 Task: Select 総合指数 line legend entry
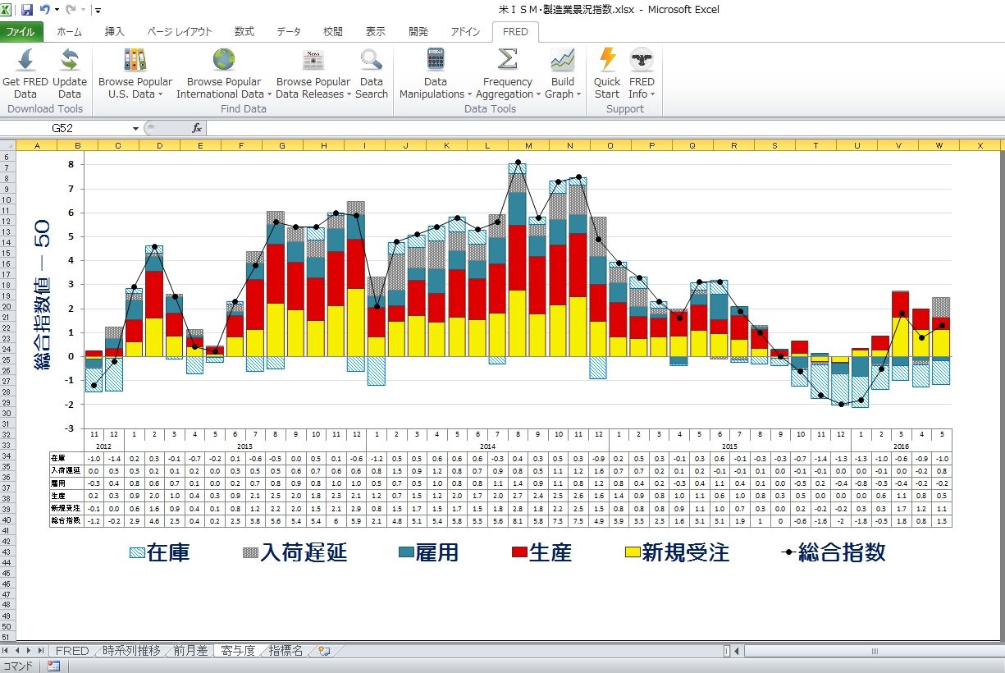click(x=833, y=552)
